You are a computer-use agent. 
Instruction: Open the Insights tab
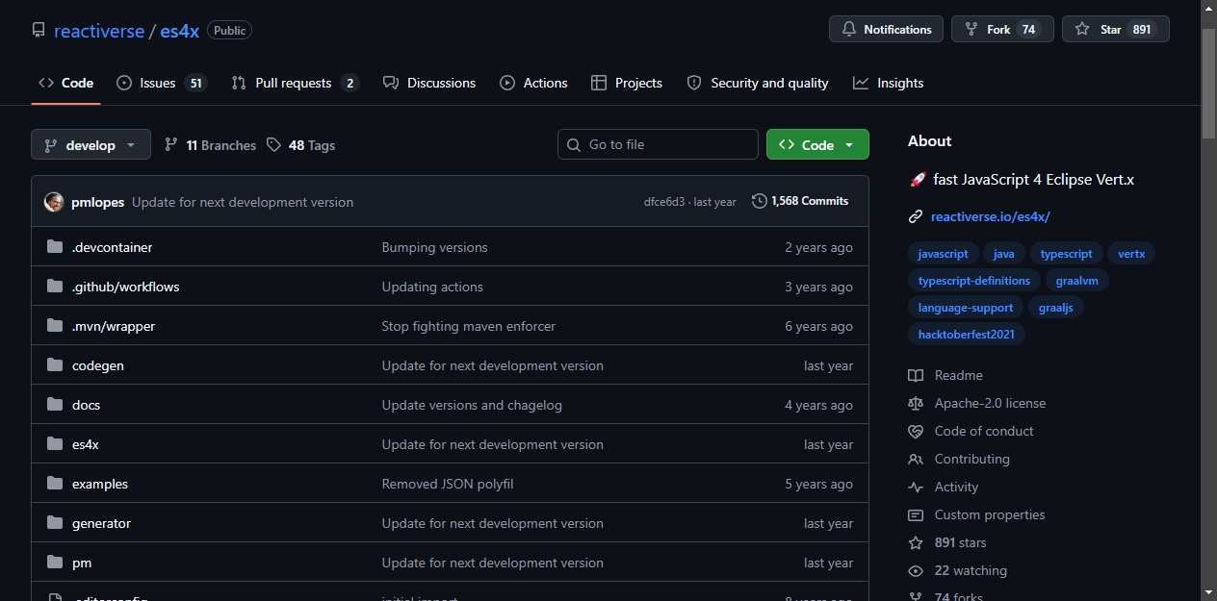tap(888, 83)
